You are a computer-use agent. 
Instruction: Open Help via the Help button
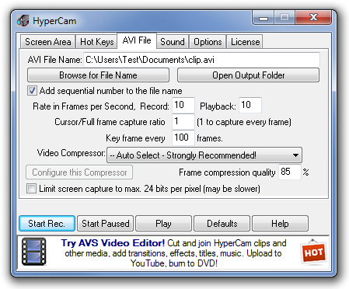point(280,223)
